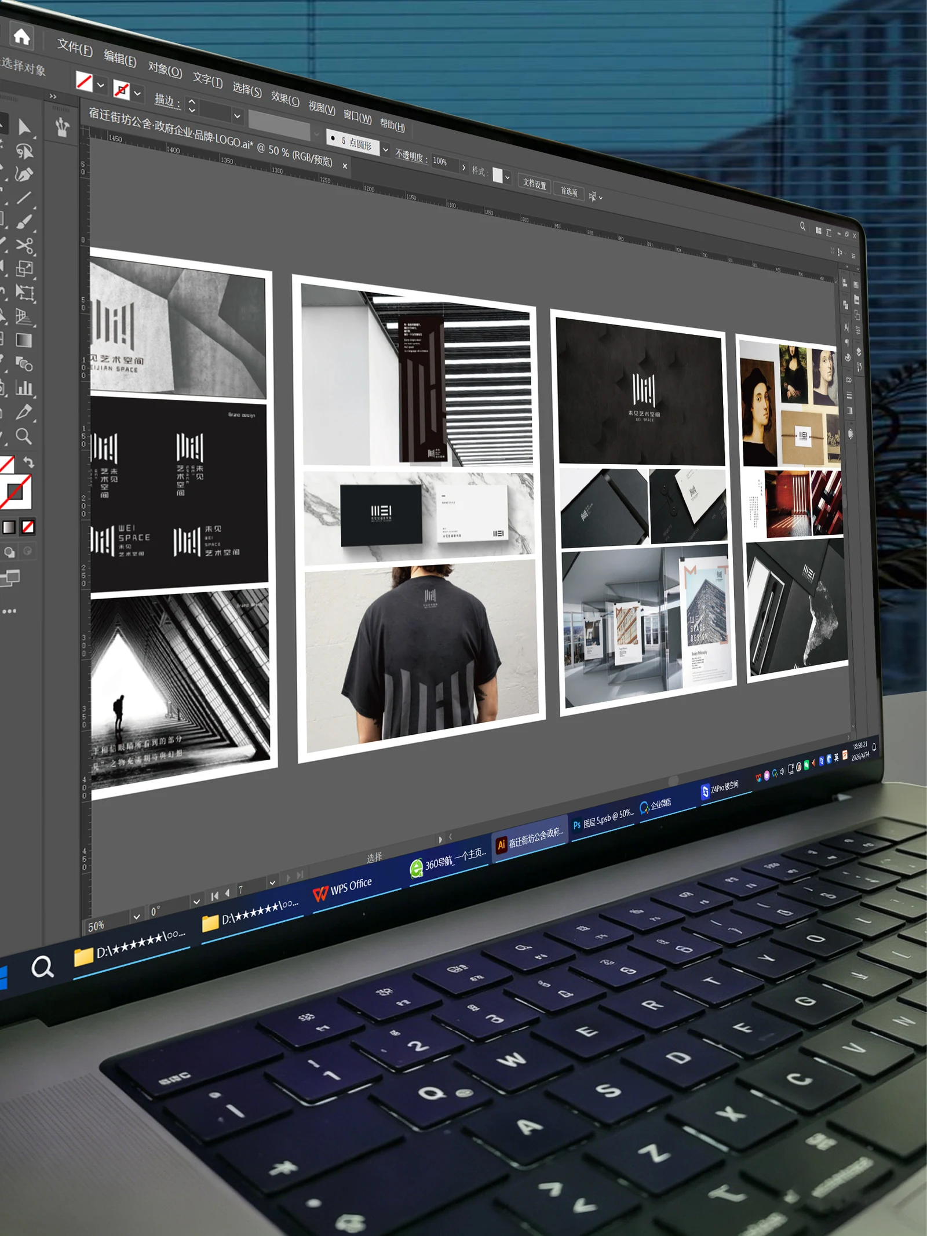
Task: Select the Line Segment tool
Action: pos(24,198)
